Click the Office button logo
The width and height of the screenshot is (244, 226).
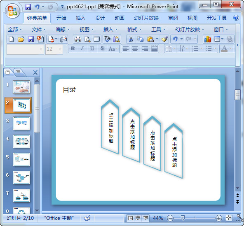coord(12,11)
